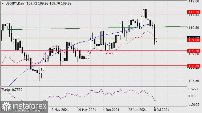Viewport: 202px width, 113px height.
Task: Click the latest white candle on 8 Jul
Action: pyautogui.click(x=157, y=40)
